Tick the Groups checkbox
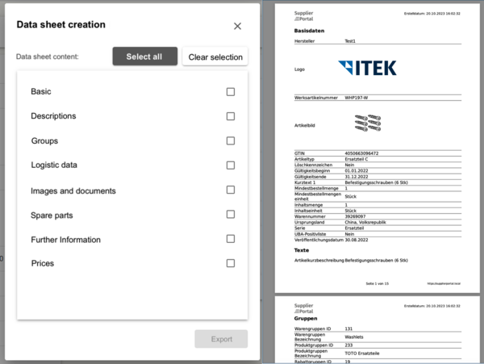The image size is (484, 364). 231,140
